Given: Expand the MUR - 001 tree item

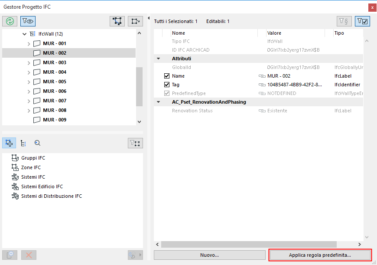Looking at the screenshot, I should [29, 44].
